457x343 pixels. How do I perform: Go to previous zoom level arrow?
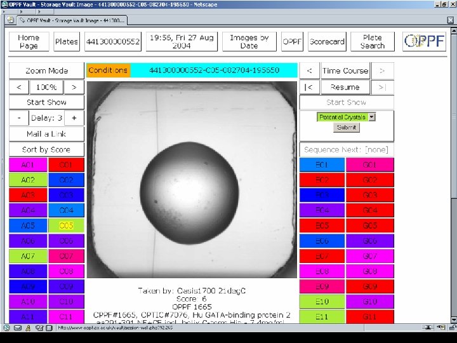point(19,86)
